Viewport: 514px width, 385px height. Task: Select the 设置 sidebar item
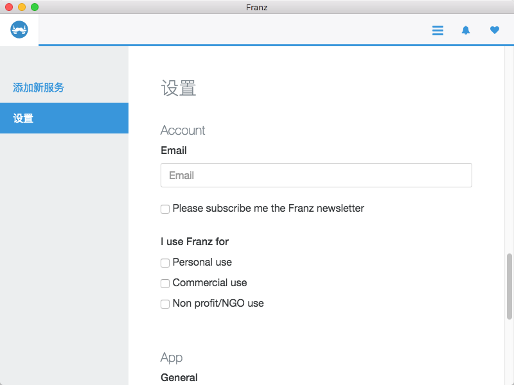tap(64, 118)
